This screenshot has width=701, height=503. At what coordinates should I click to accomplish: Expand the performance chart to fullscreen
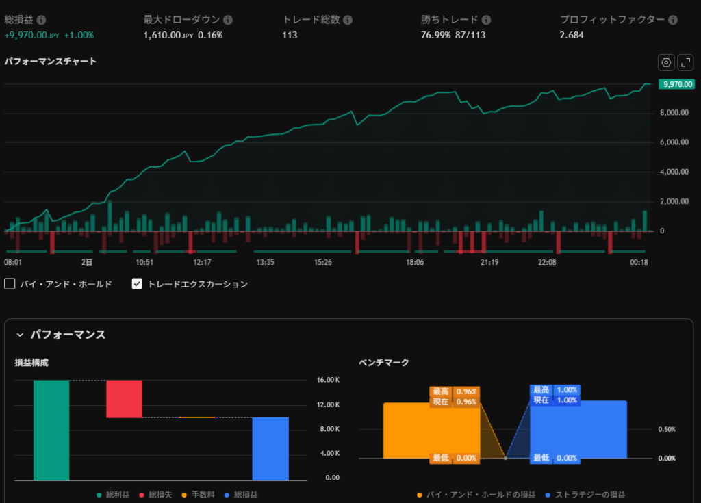click(x=687, y=63)
